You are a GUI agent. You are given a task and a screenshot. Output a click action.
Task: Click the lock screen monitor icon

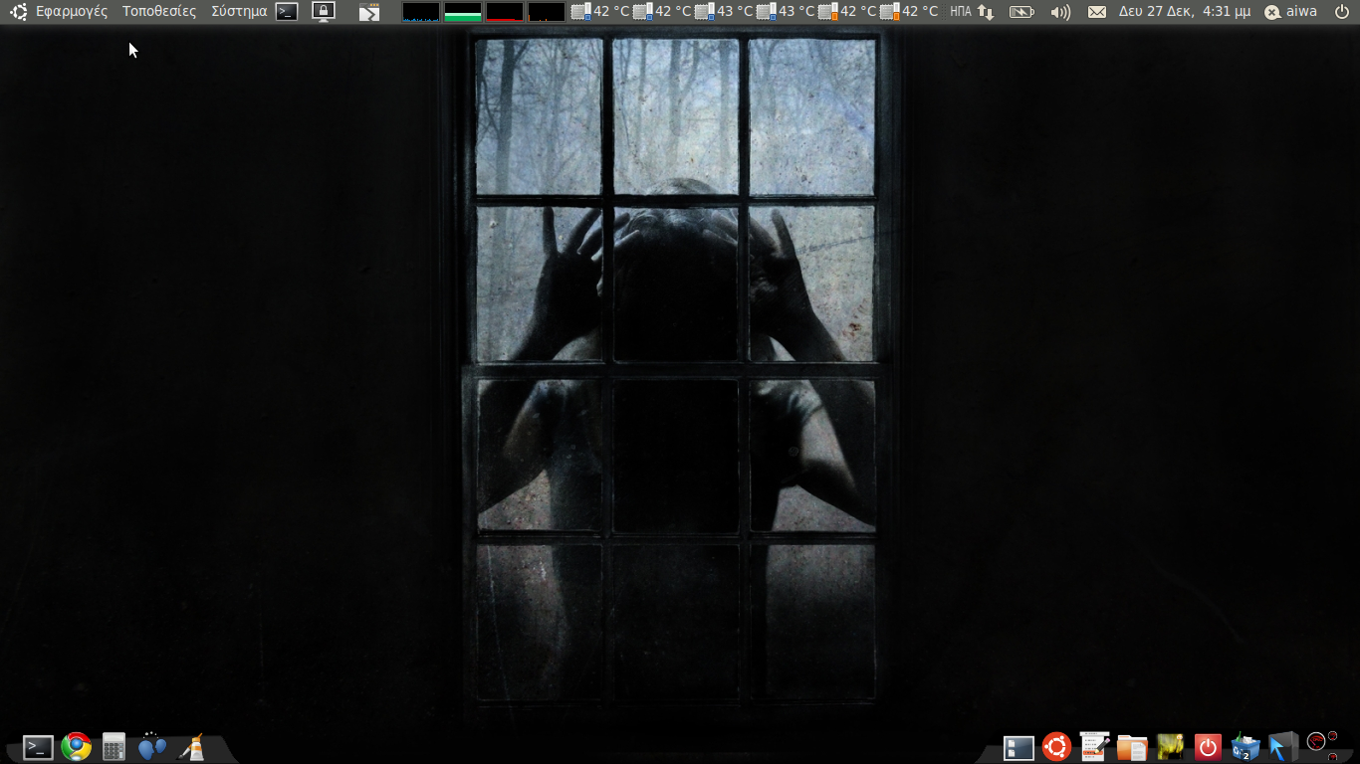[x=324, y=12]
